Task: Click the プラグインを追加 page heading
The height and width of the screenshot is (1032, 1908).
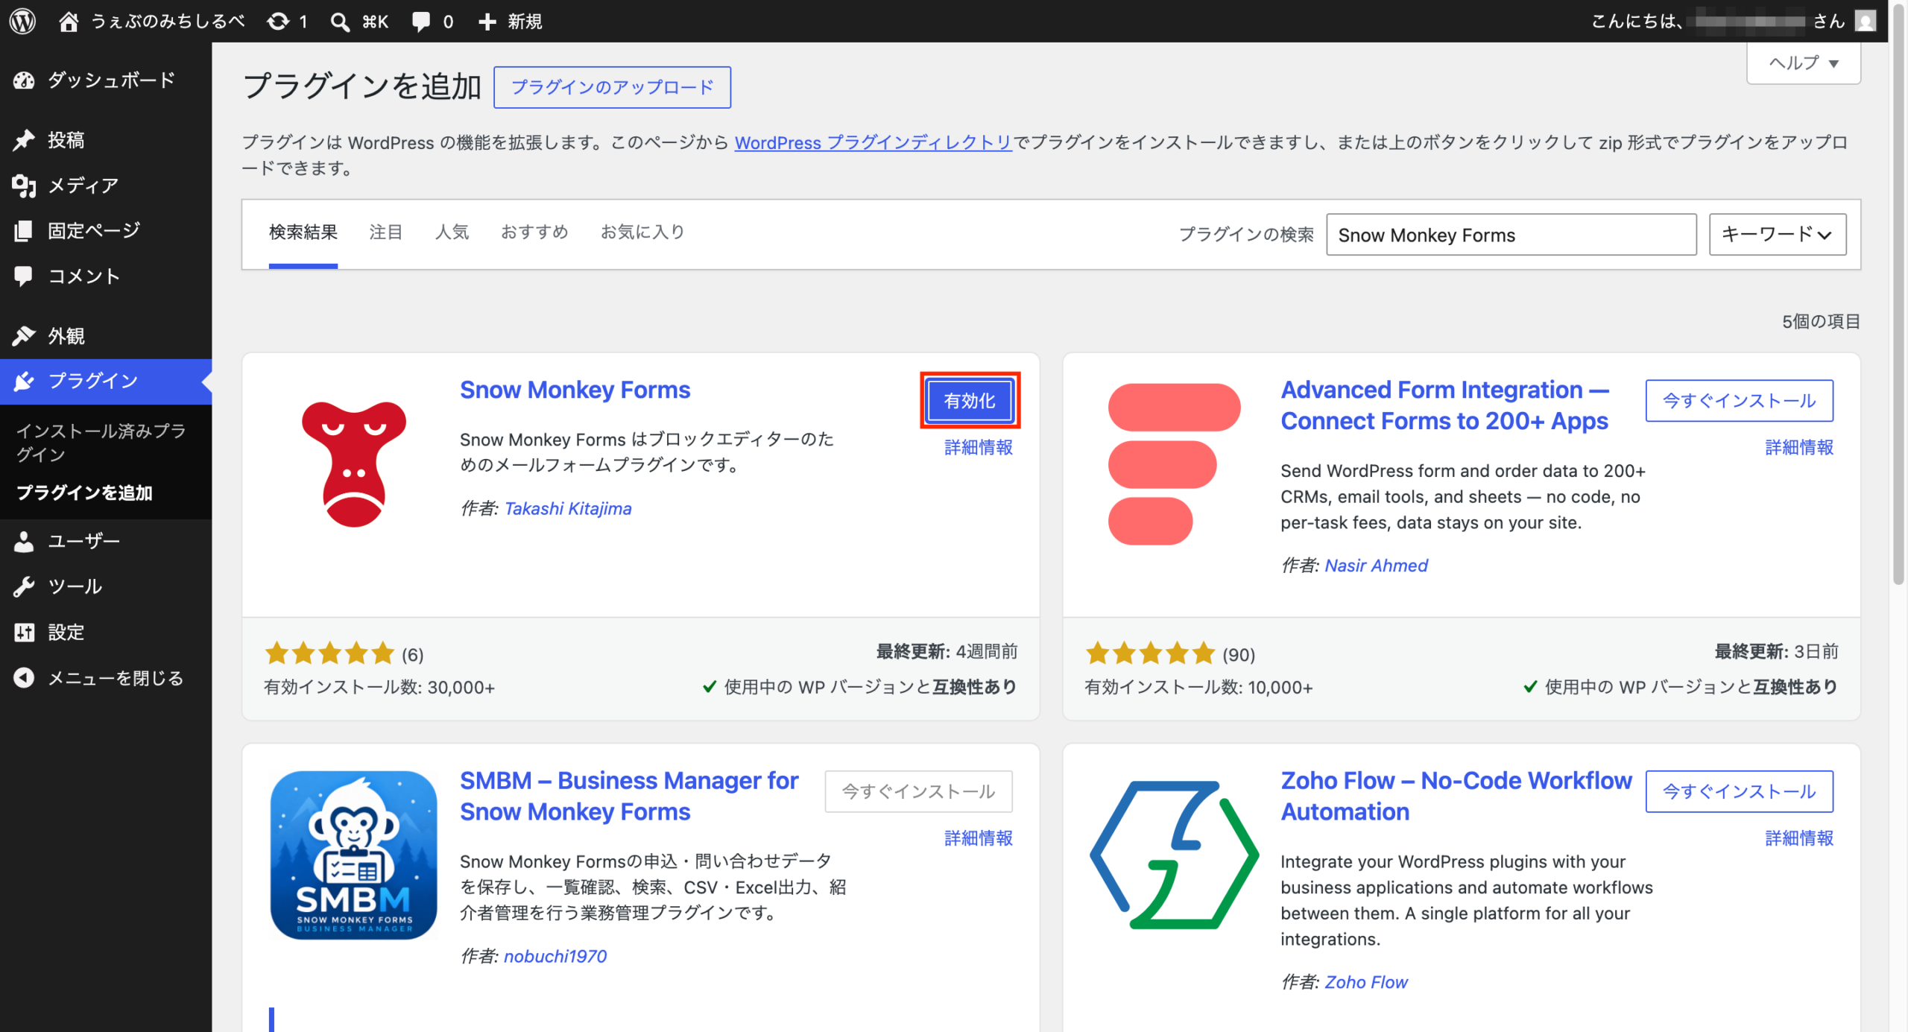Action: click(362, 86)
